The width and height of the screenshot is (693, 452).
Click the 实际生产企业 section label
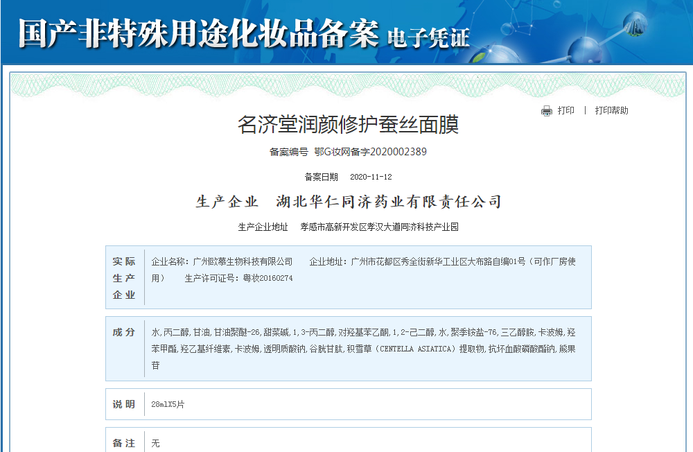pyautogui.click(x=124, y=278)
